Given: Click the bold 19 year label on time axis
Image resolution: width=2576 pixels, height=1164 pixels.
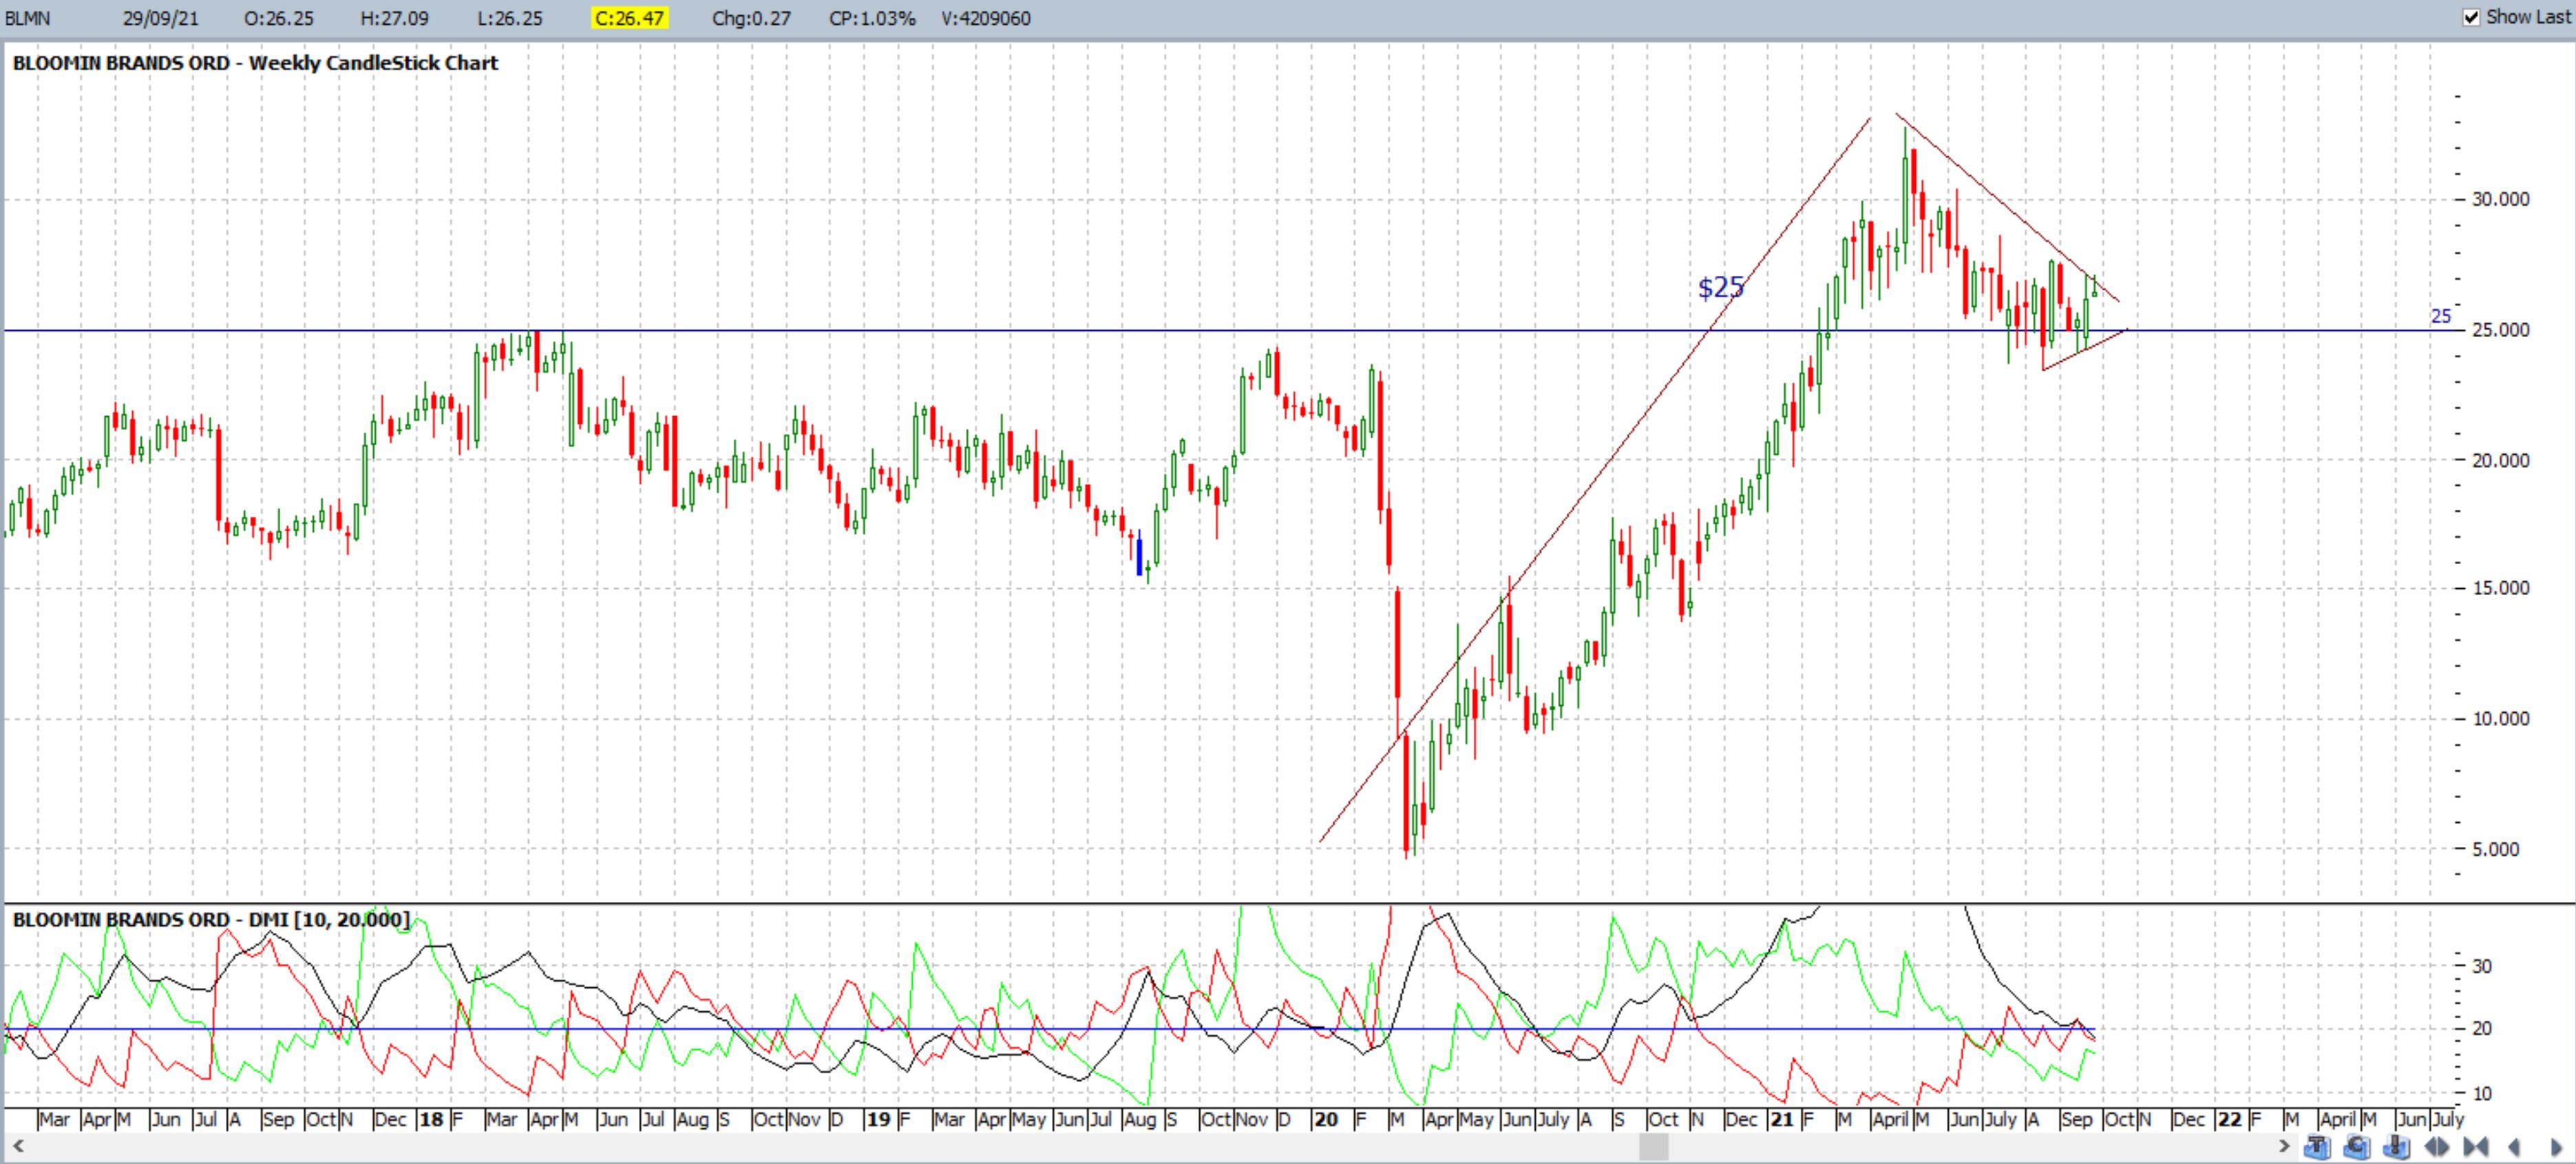Looking at the screenshot, I should click(878, 1119).
